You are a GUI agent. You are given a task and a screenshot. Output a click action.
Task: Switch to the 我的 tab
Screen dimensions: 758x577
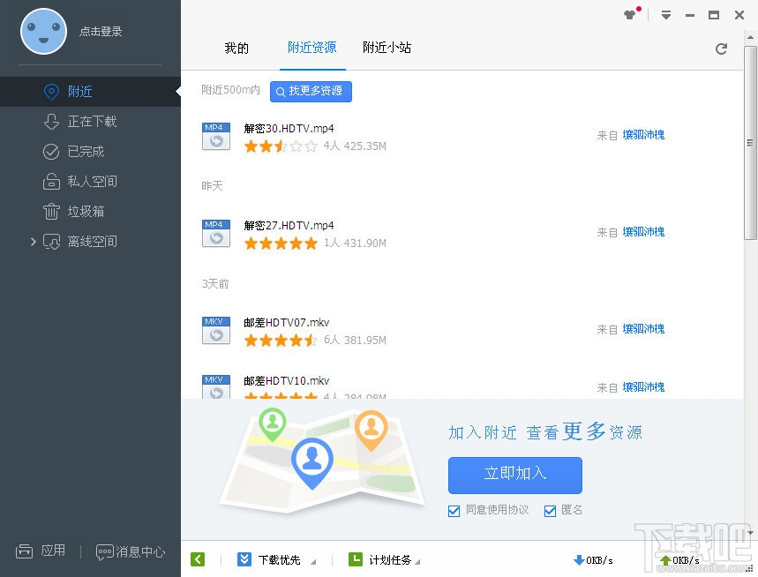(236, 49)
